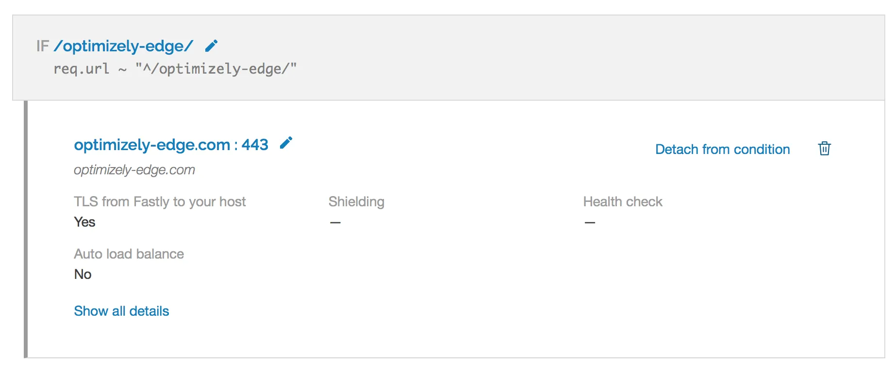This screenshot has height=368, width=895.
Task: Click the italic optimizely-edge.com address text
Action: coord(134,170)
